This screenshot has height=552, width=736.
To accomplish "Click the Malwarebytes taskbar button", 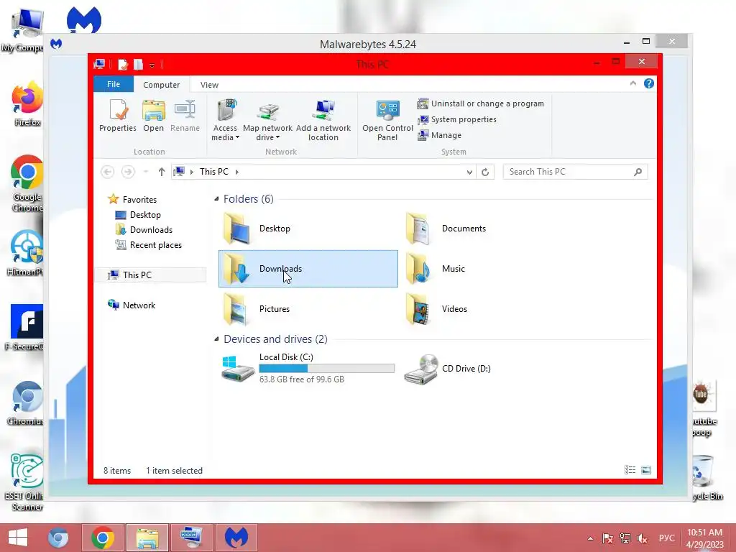I will click(236, 538).
